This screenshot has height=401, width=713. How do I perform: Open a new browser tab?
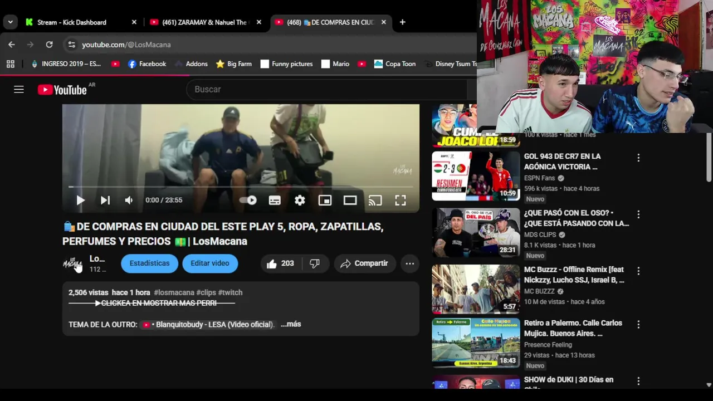(402, 22)
